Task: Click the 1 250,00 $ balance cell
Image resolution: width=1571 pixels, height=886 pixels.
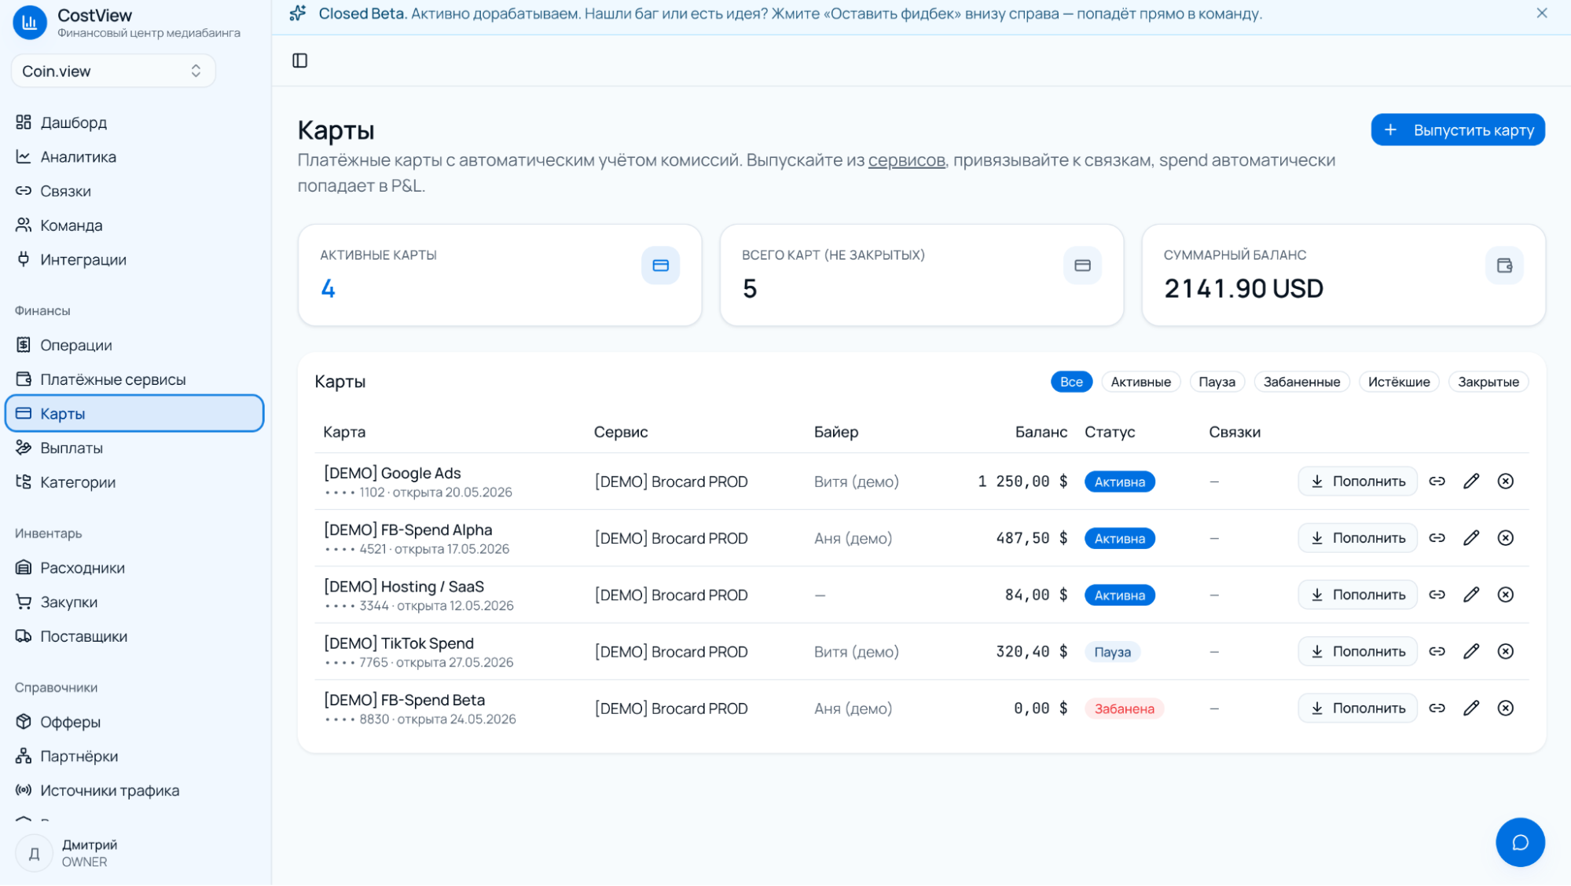Action: click(x=1022, y=481)
